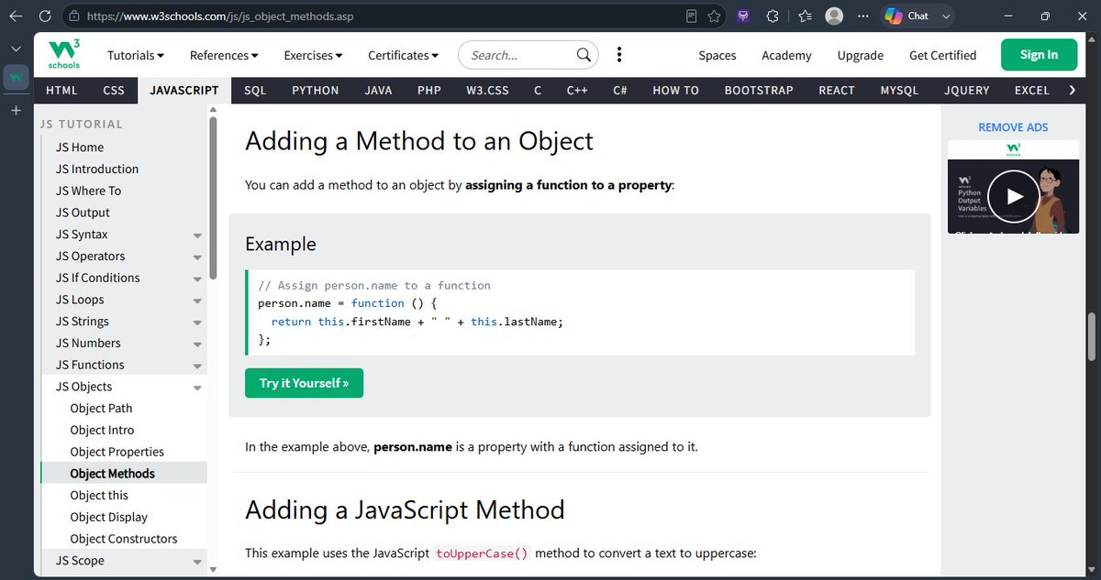Play the Python video ad

pos(1013,196)
